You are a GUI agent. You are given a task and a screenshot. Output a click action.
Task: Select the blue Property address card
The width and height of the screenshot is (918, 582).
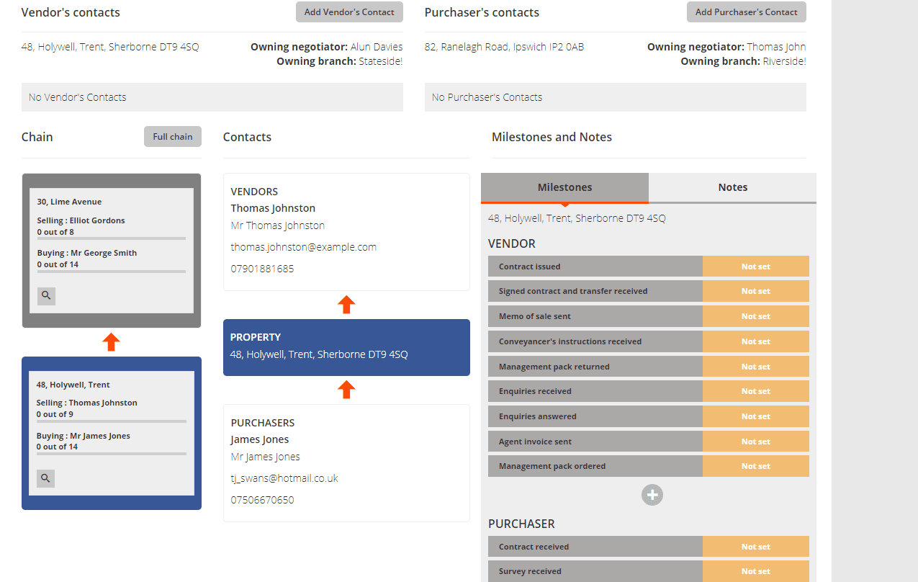tap(346, 347)
